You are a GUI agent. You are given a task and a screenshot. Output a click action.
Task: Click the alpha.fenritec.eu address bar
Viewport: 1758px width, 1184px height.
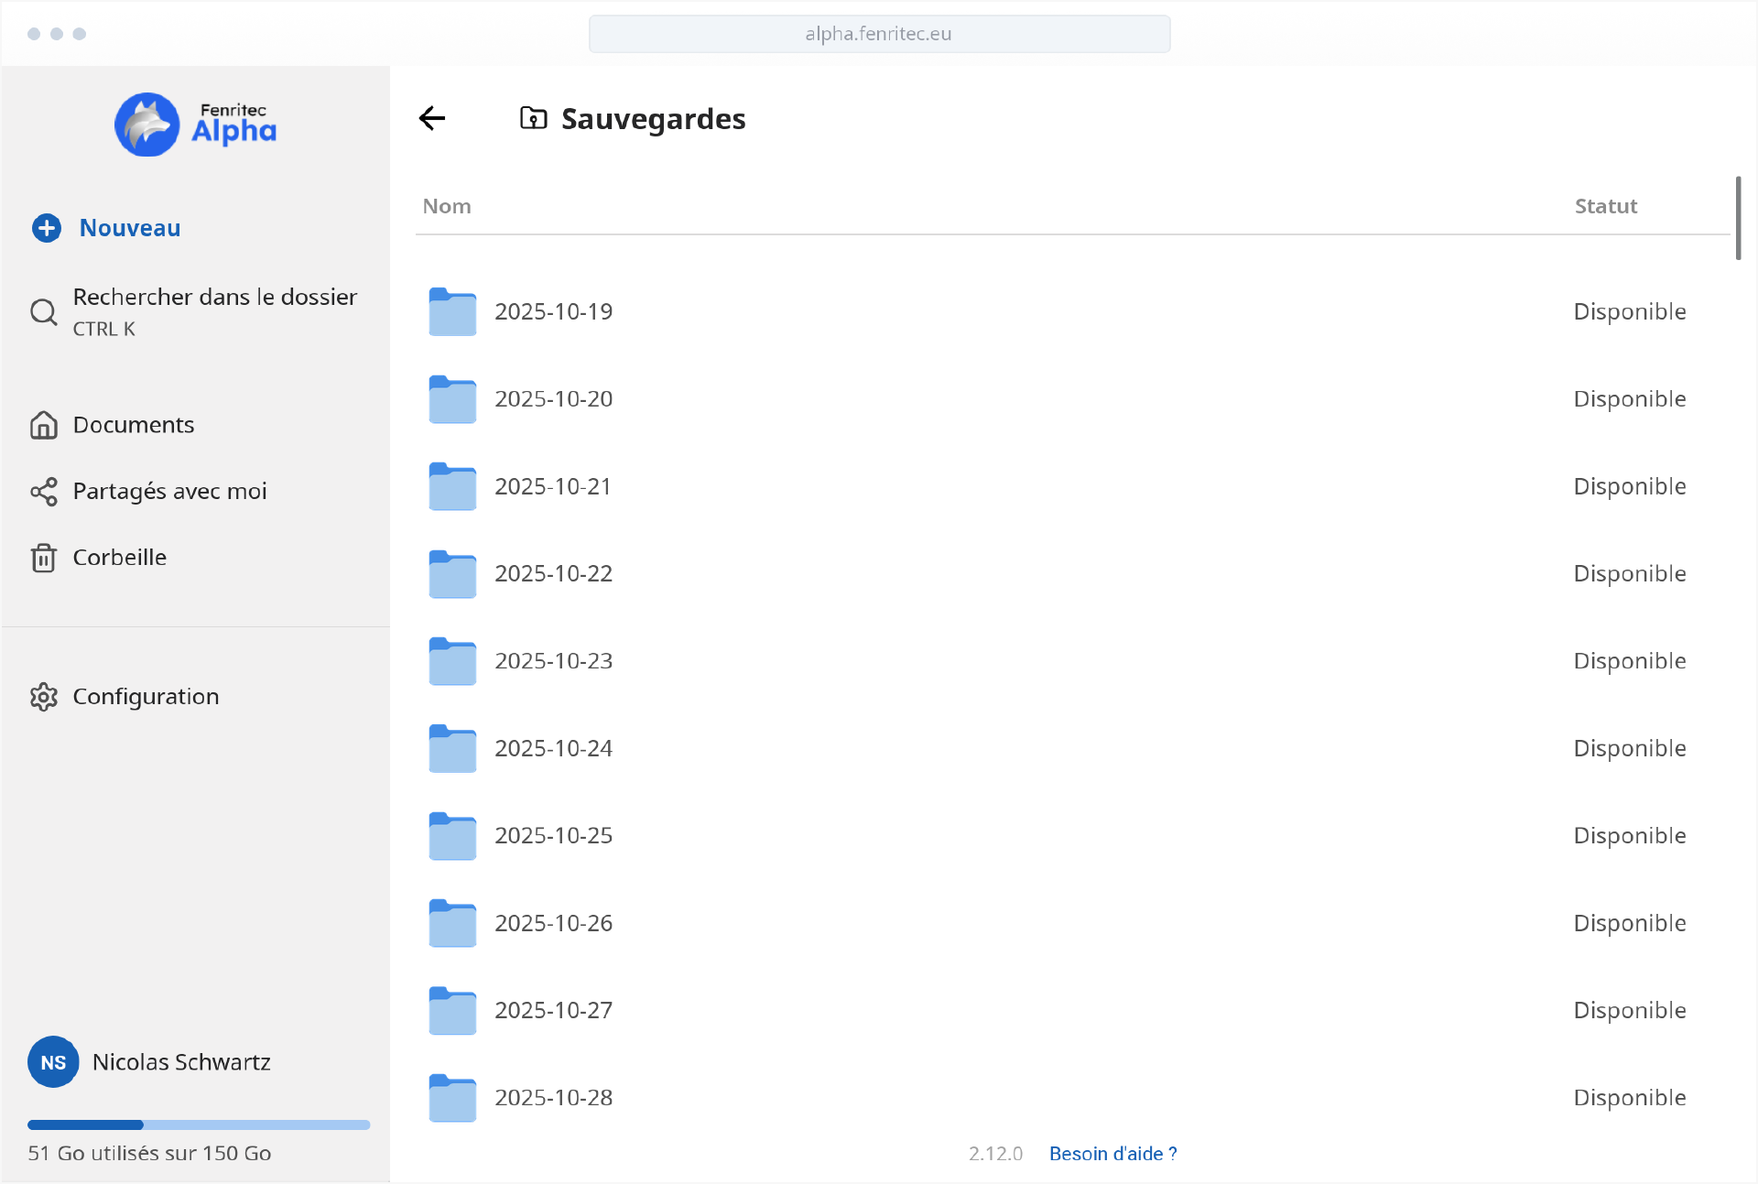pos(879,34)
